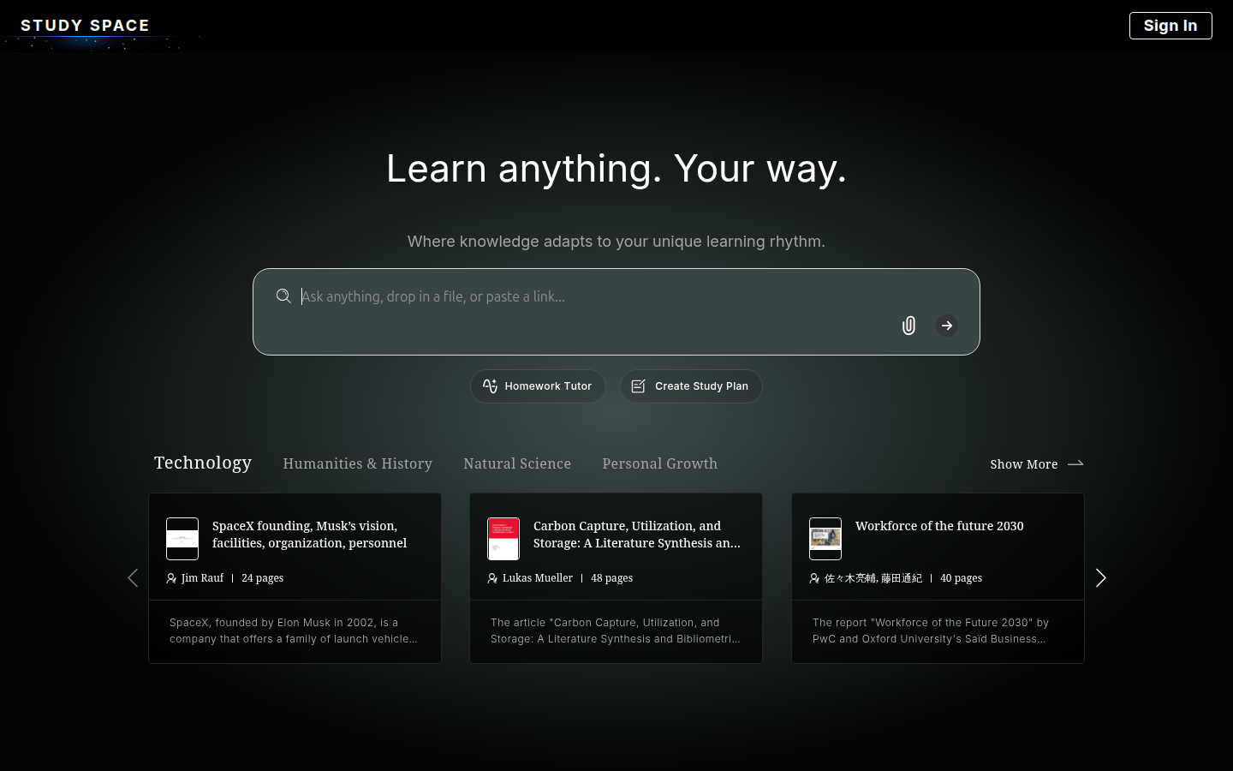Click the Sign In button
The image size is (1233, 771).
coord(1170,26)
